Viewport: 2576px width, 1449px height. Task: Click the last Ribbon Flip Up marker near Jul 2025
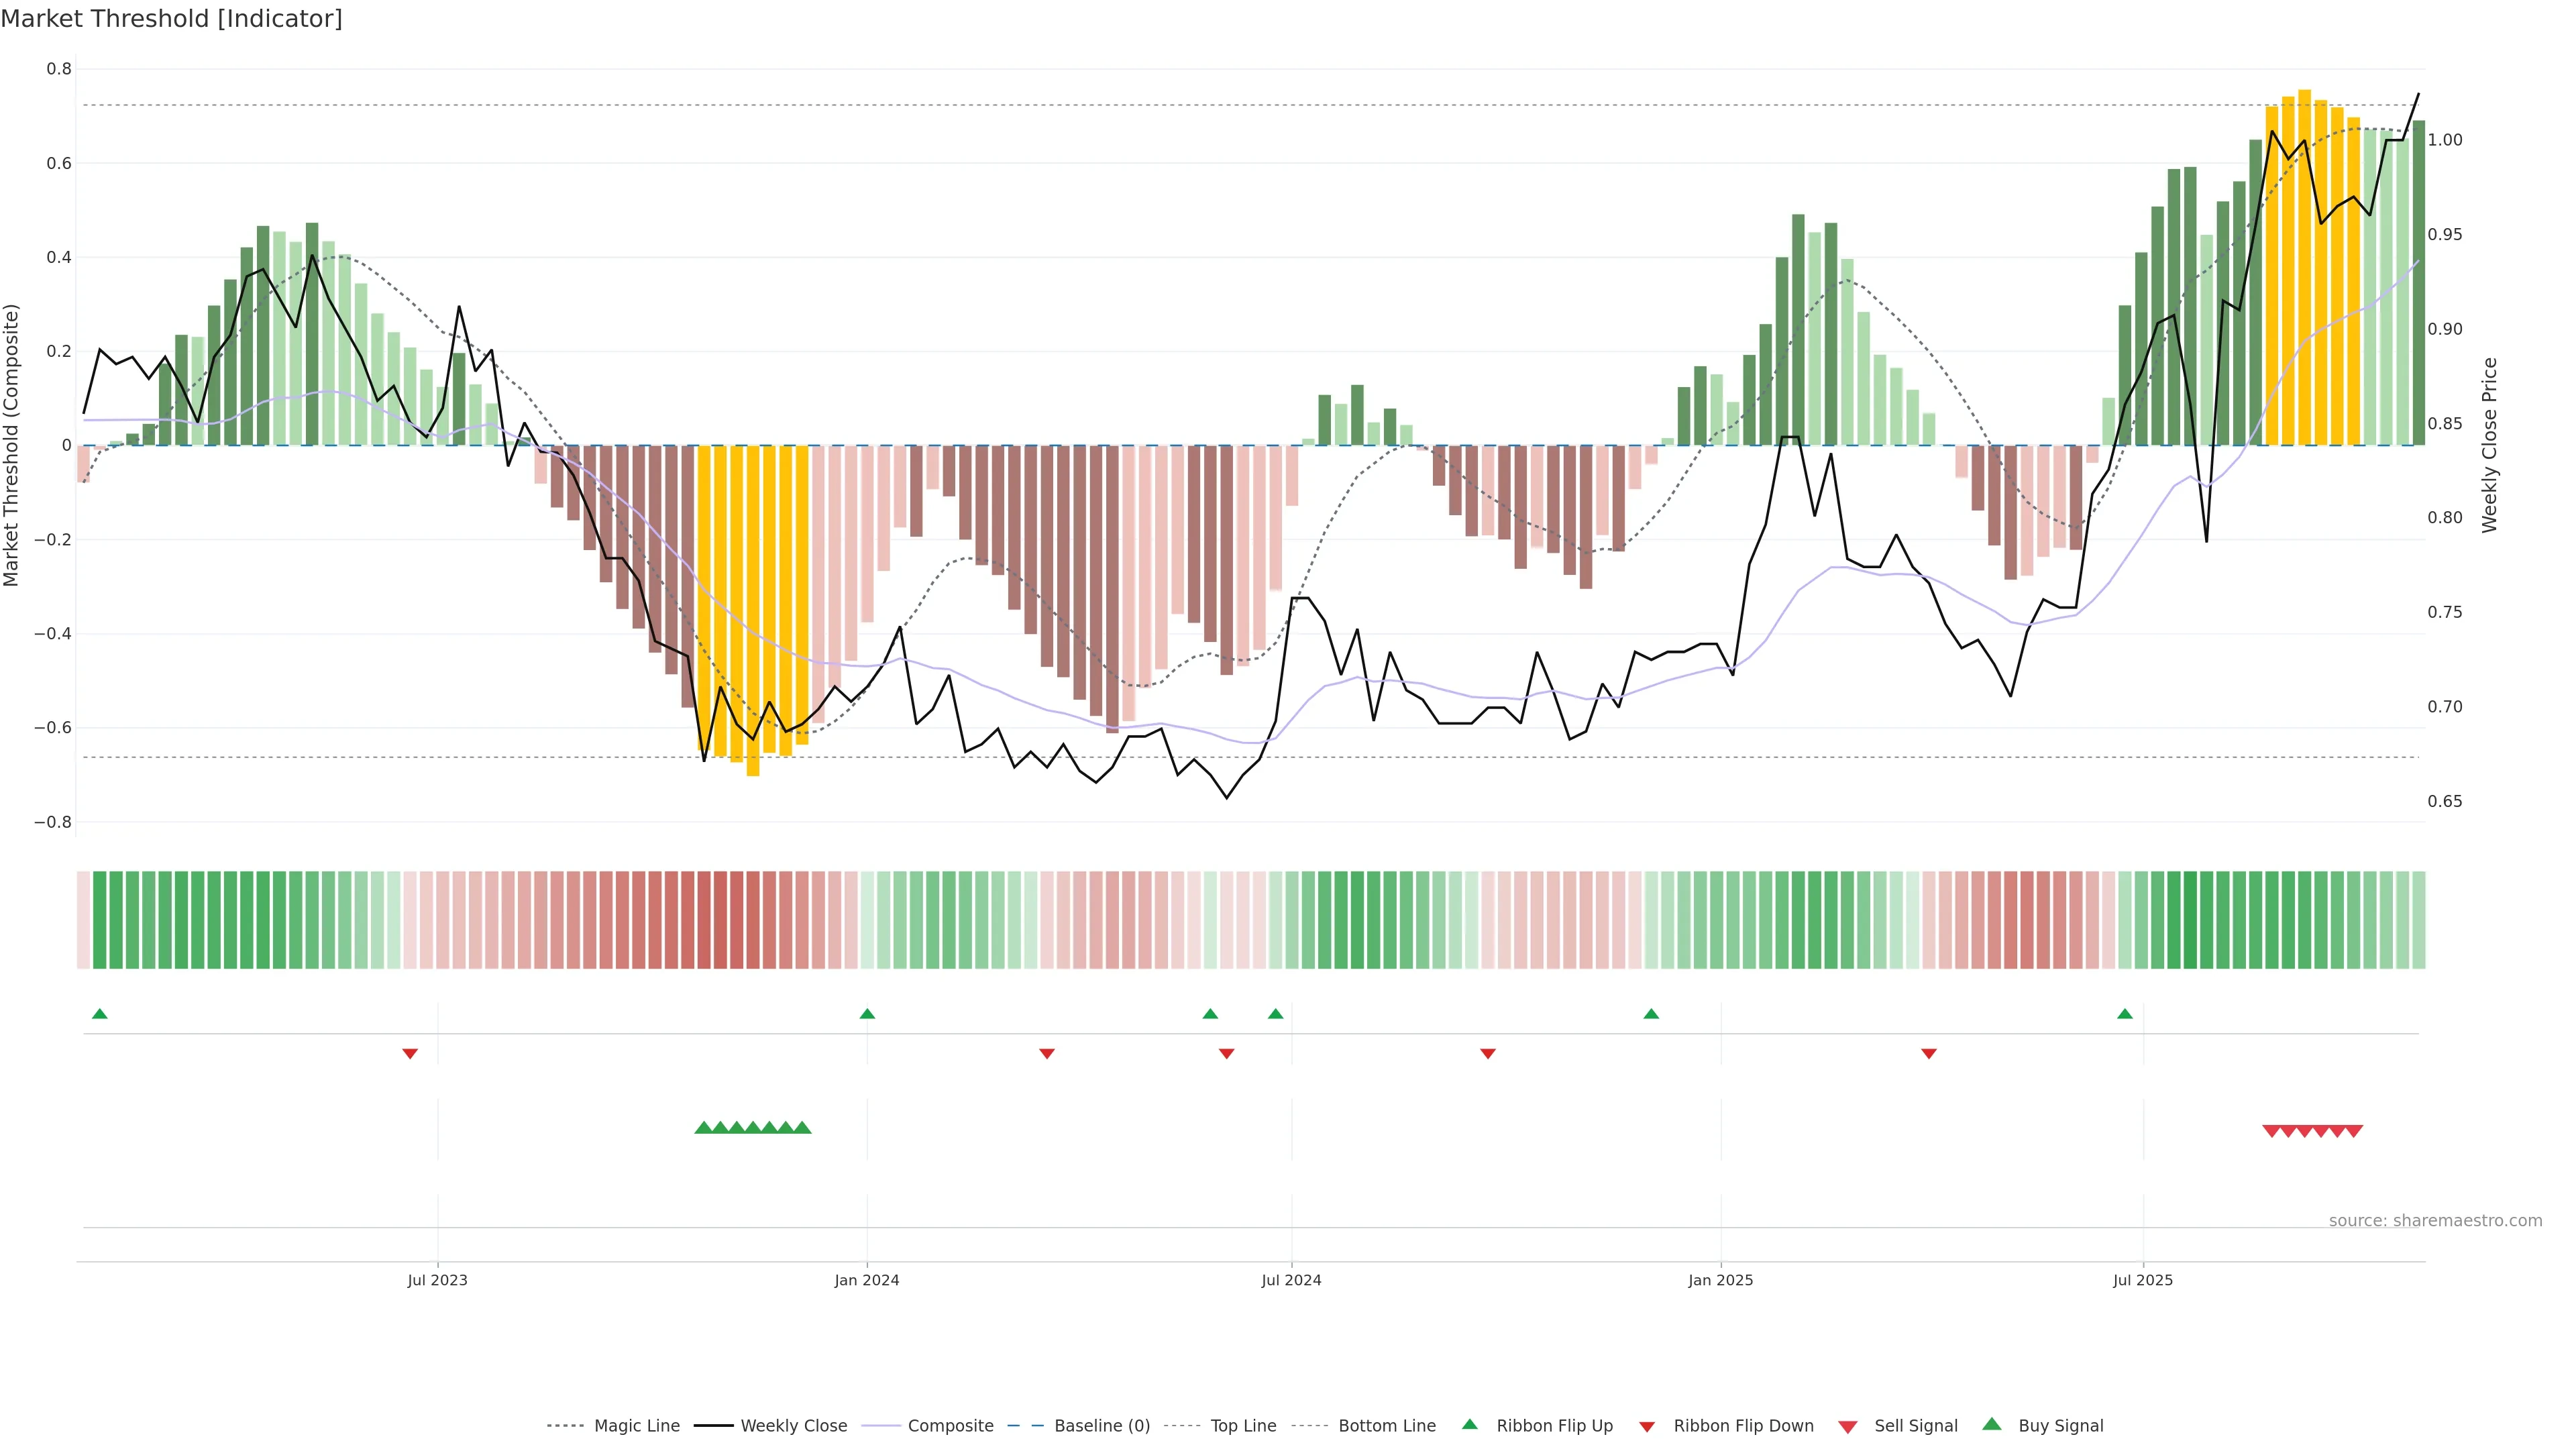coord(2125,1014)
